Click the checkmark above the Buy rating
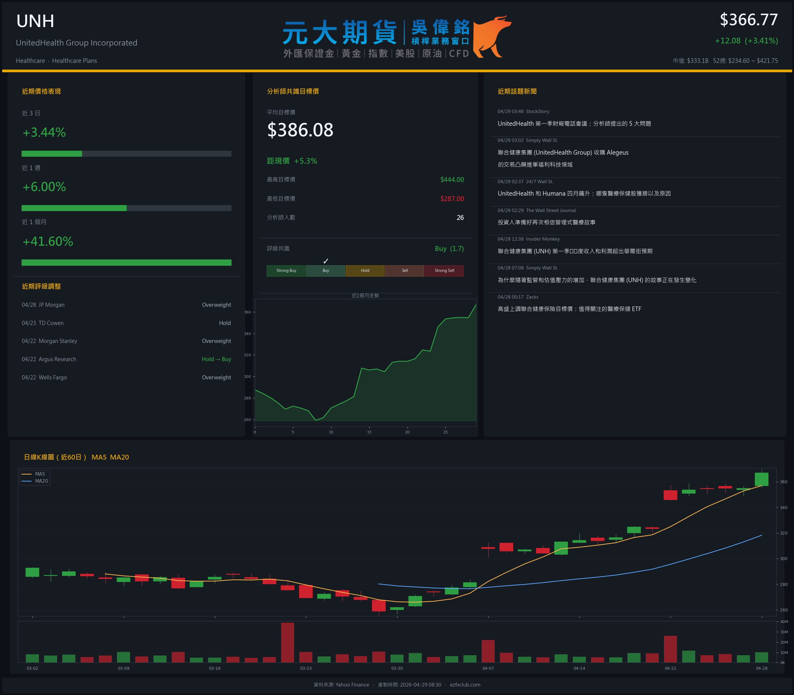This screenshot has width=794, height=695. 326,261
